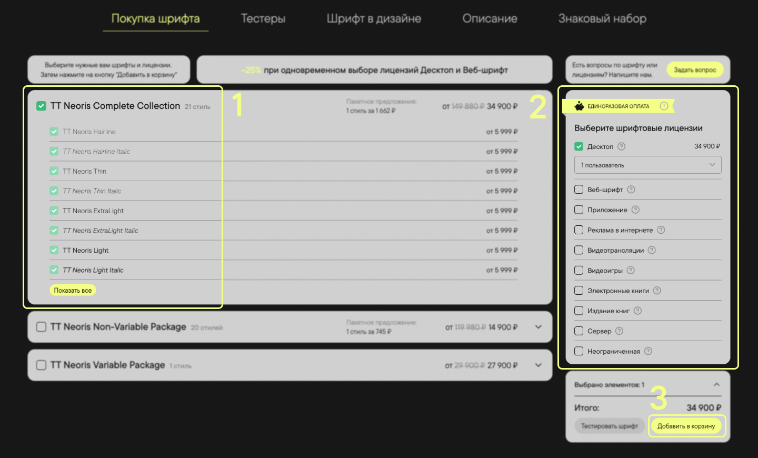Uncheck TT Neoris Hairline Italic style
This screenshot has width=758, height=458.
(54, 151)
